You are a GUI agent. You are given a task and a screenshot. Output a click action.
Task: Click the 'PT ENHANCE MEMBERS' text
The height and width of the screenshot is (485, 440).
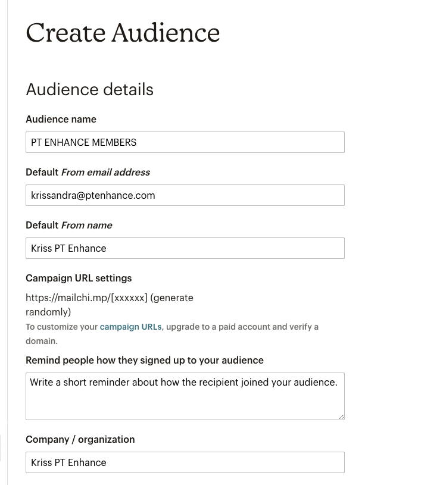83,142
